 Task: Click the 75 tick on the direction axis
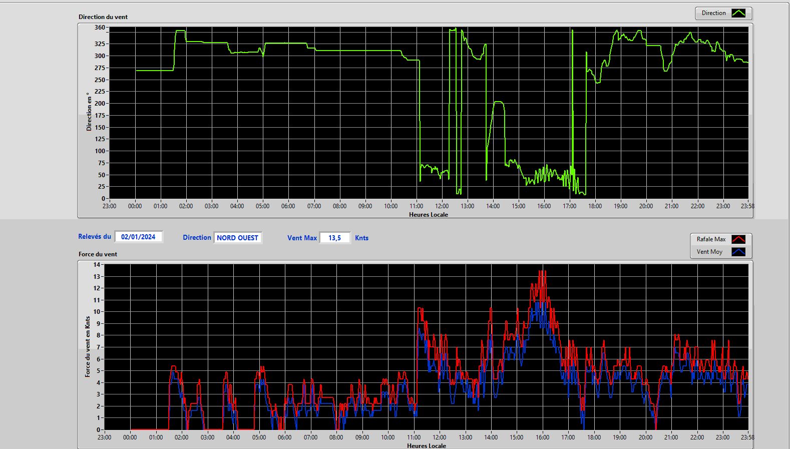102,163
